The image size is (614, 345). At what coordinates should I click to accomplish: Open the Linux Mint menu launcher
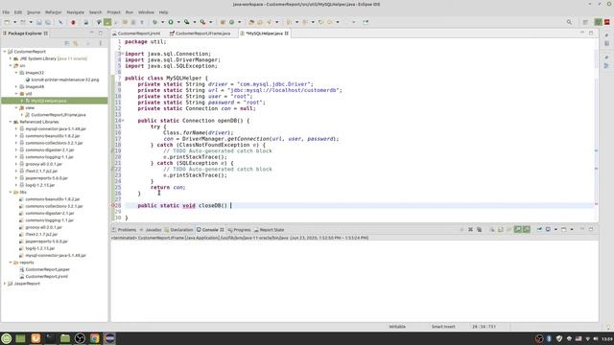[7, 338]
